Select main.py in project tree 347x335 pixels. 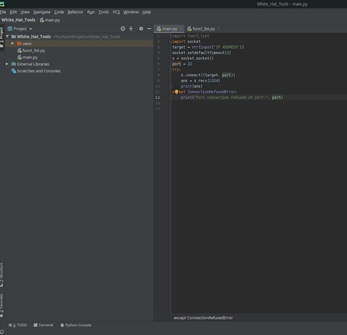[x=30, y=57]
